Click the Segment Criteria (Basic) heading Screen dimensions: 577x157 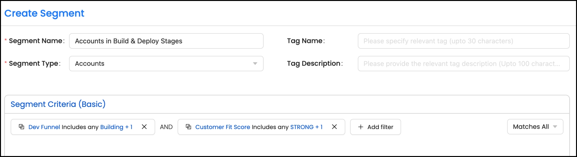pos(58,104)
